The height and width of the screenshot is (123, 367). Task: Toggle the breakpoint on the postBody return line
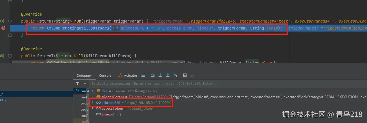click(3, 28)
